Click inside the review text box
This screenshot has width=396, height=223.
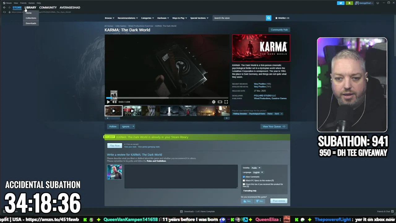tap(181, 177)
